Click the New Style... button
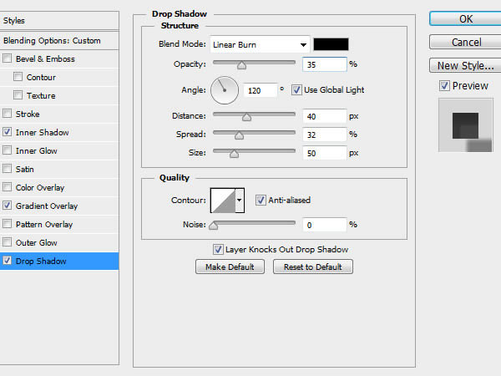This screenshot has width=501, height=376. tap(465, 65)
